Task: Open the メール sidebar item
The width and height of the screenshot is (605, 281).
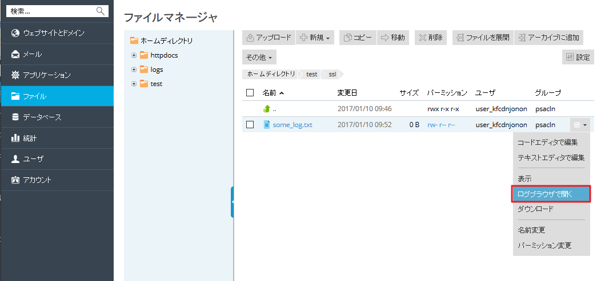Action: coord(57,54)
